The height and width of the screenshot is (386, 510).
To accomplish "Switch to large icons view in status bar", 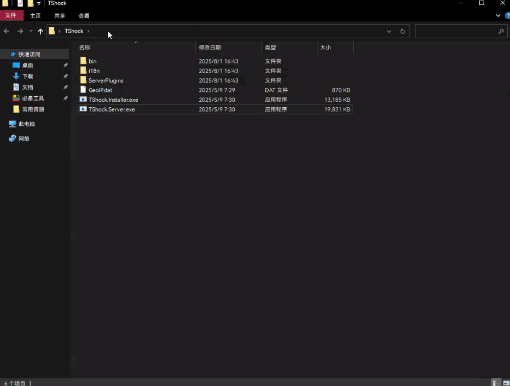I will [506, 383].
